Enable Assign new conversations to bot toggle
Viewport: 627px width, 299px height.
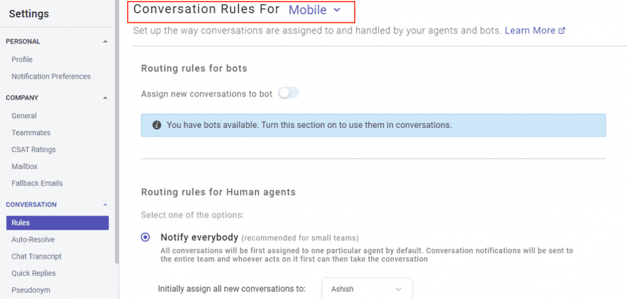(x=288, y=94)
